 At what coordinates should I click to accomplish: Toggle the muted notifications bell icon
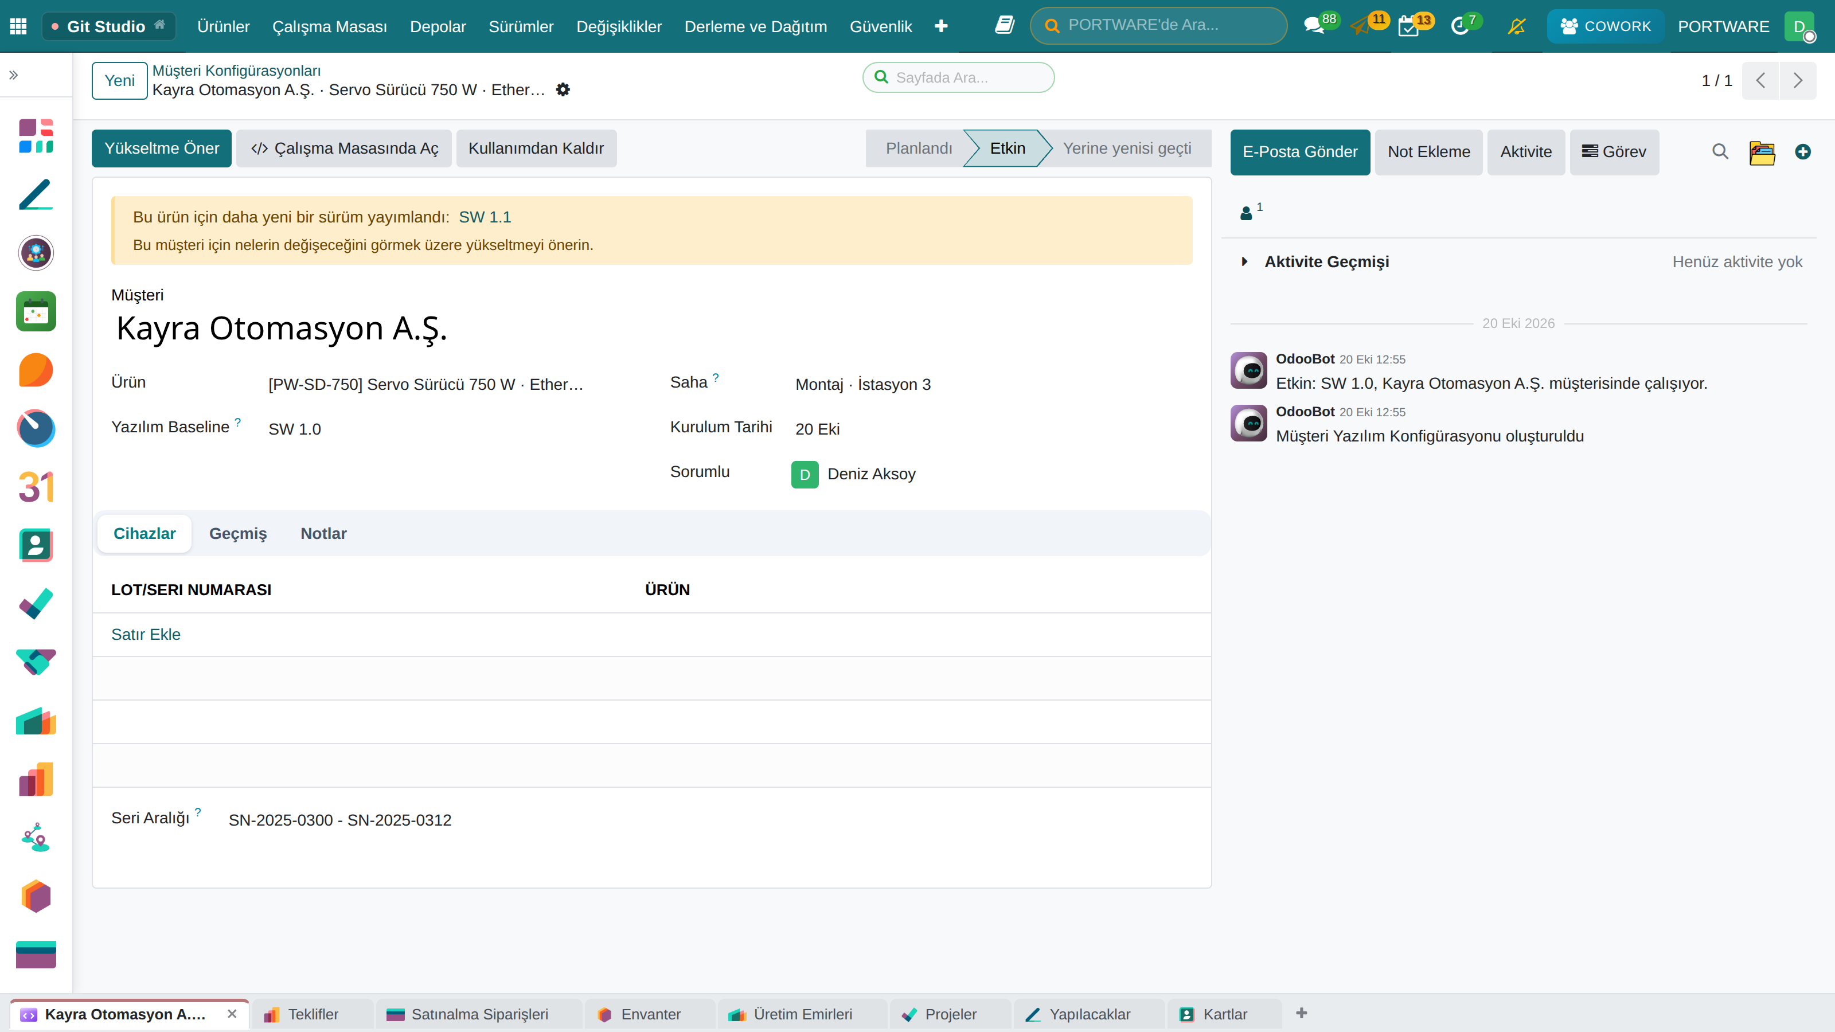1517,26
